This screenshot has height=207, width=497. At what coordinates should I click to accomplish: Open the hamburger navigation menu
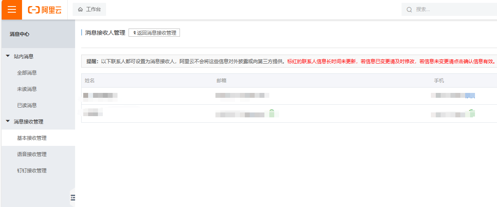tap(12, 9)
